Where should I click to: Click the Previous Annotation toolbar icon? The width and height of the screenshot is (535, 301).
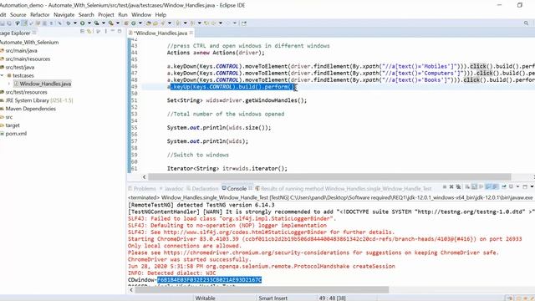tap(192, 23)
